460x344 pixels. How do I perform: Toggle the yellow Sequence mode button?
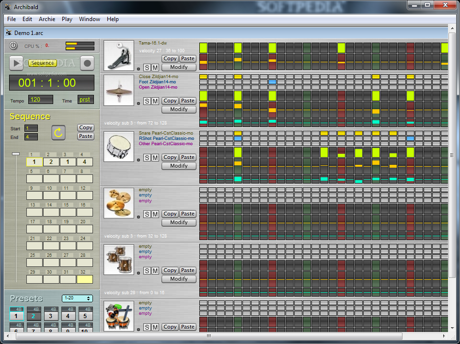pos(43,63)
